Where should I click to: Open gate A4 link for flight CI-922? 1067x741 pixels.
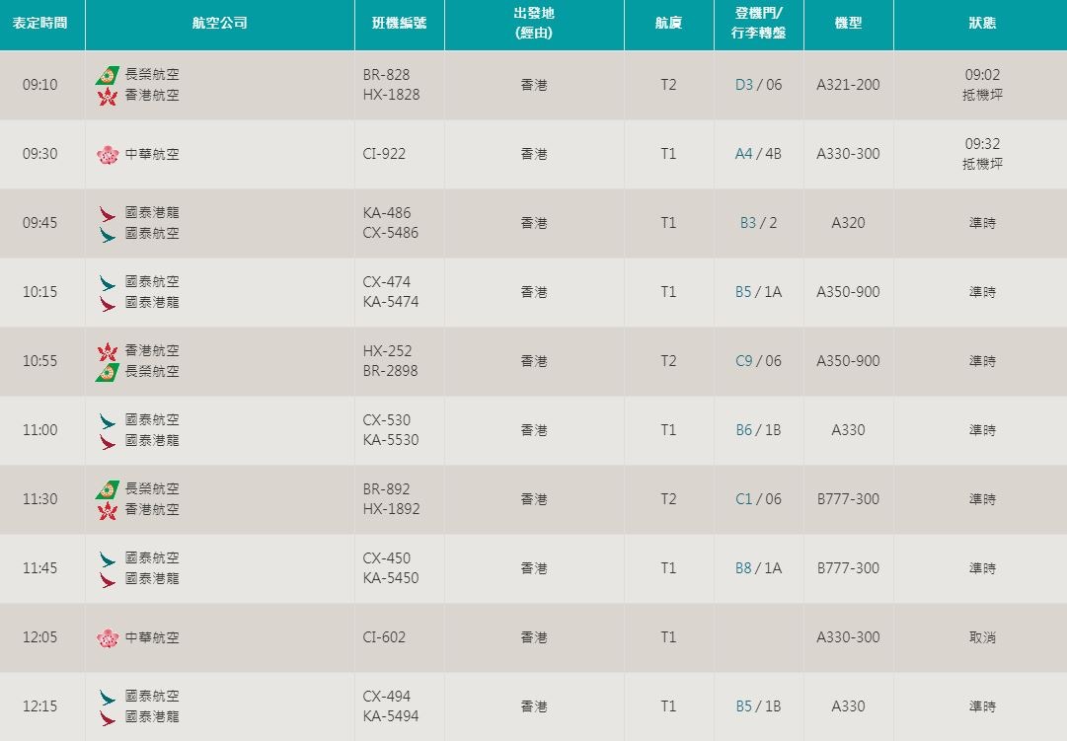tap(743, 154)
